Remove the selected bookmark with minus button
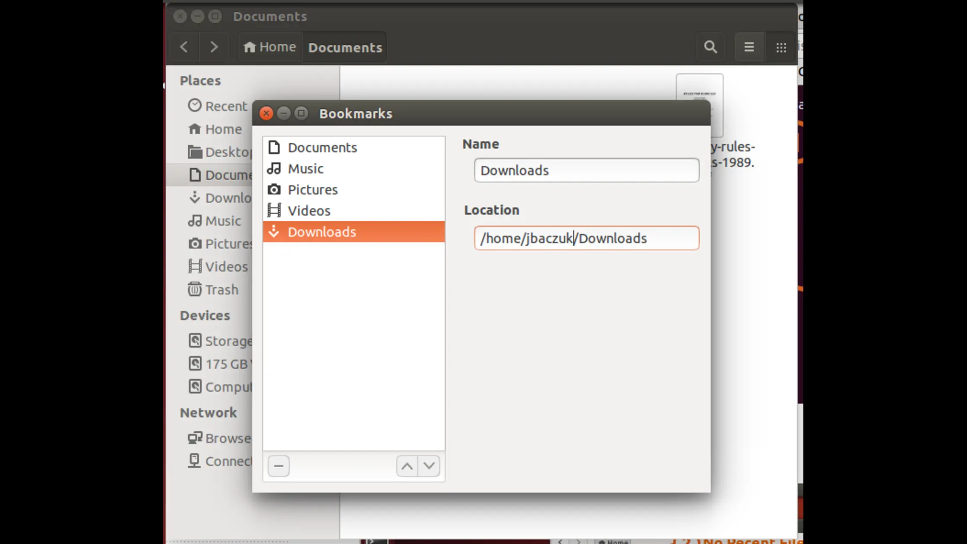The width and height of the screenshot is (967, 544). click(278, 466)
